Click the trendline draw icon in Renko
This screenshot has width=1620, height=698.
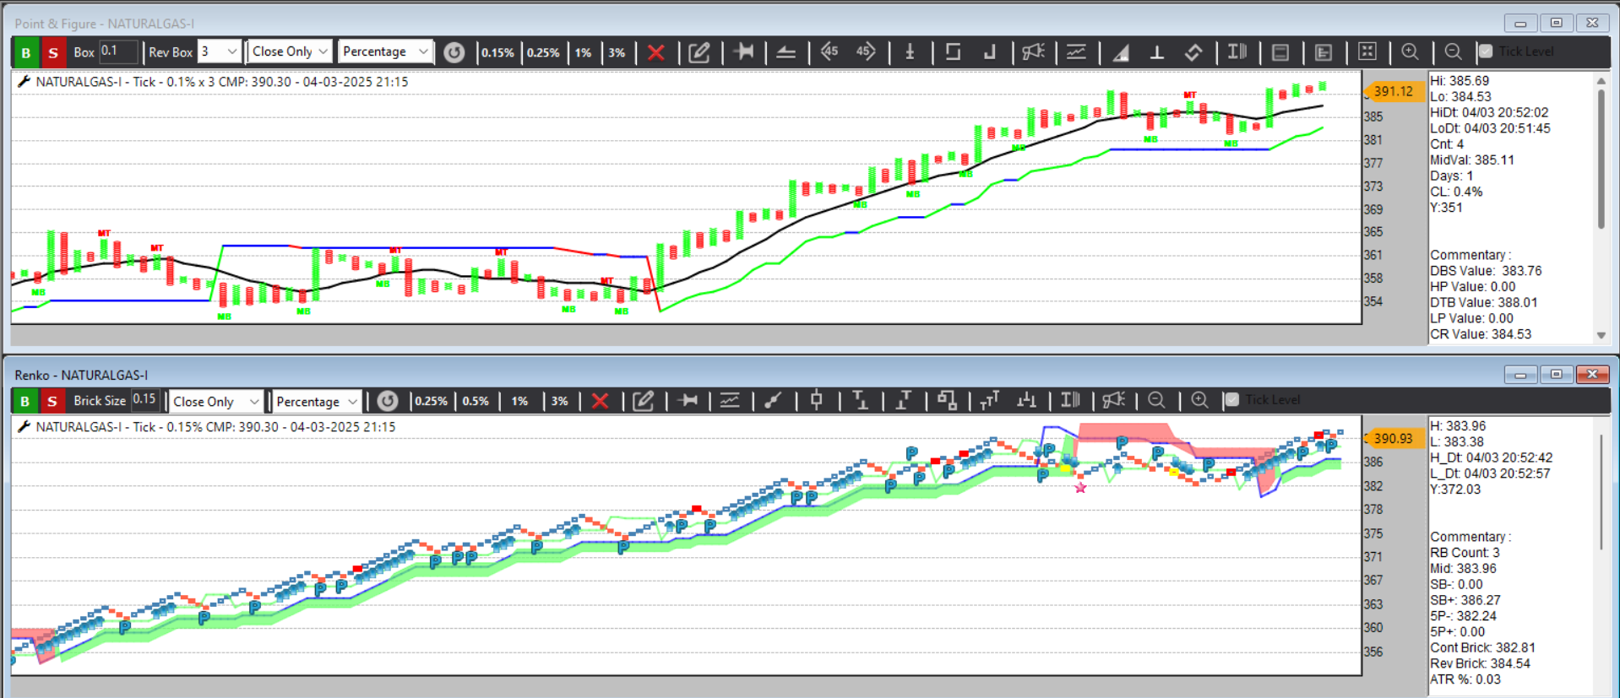(x=773, y=401)
